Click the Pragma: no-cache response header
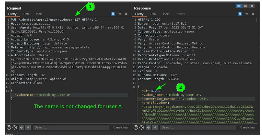Image resolution: width=262 pixels, height=140 pixels. (152, 67)
